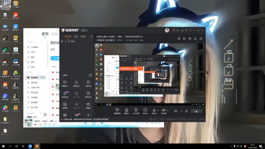This screenshot has height=149, width=265.
Task: Switch to the third scene tab
Action: [x=83, y=36]
